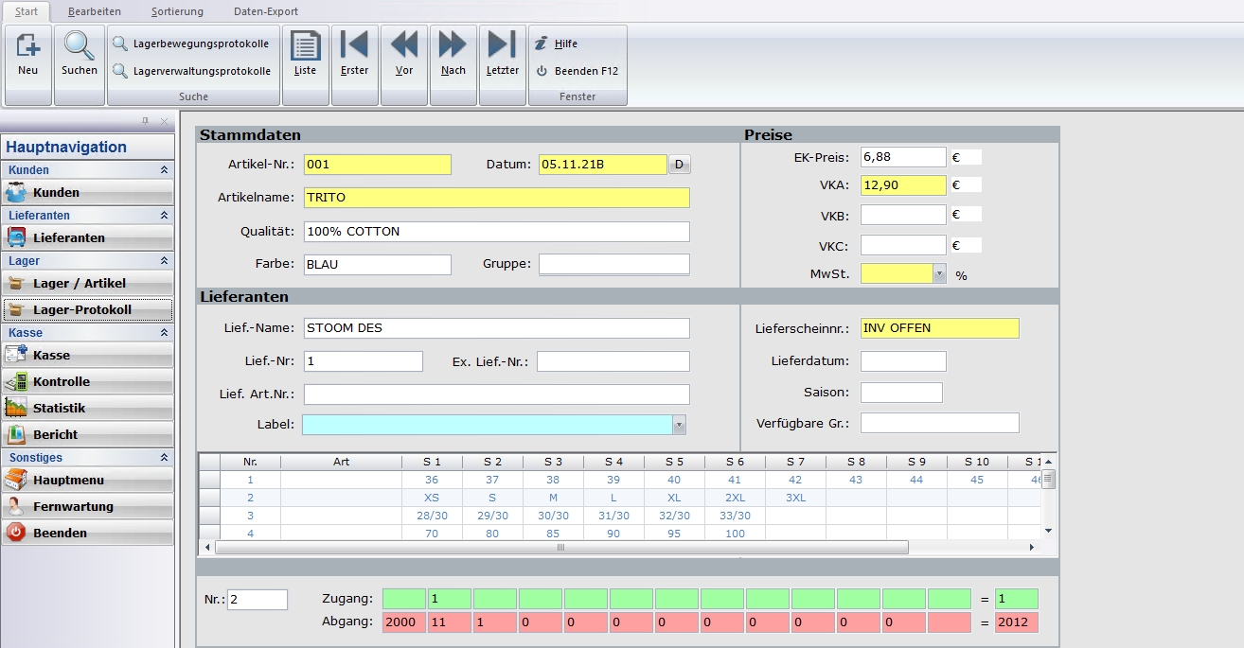Switch to the Bearbeiten ribbon tab

[x=93, y=11]
